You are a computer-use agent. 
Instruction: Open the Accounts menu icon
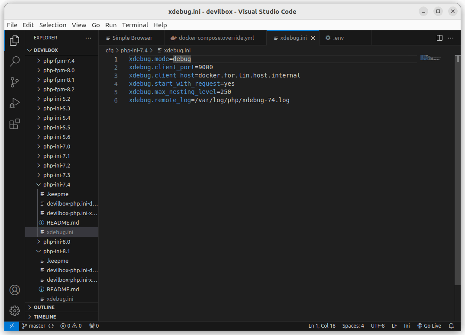(15, 290)
